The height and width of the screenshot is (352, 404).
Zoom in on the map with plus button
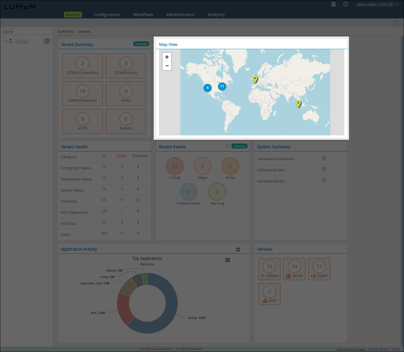[x=167, y=57]
